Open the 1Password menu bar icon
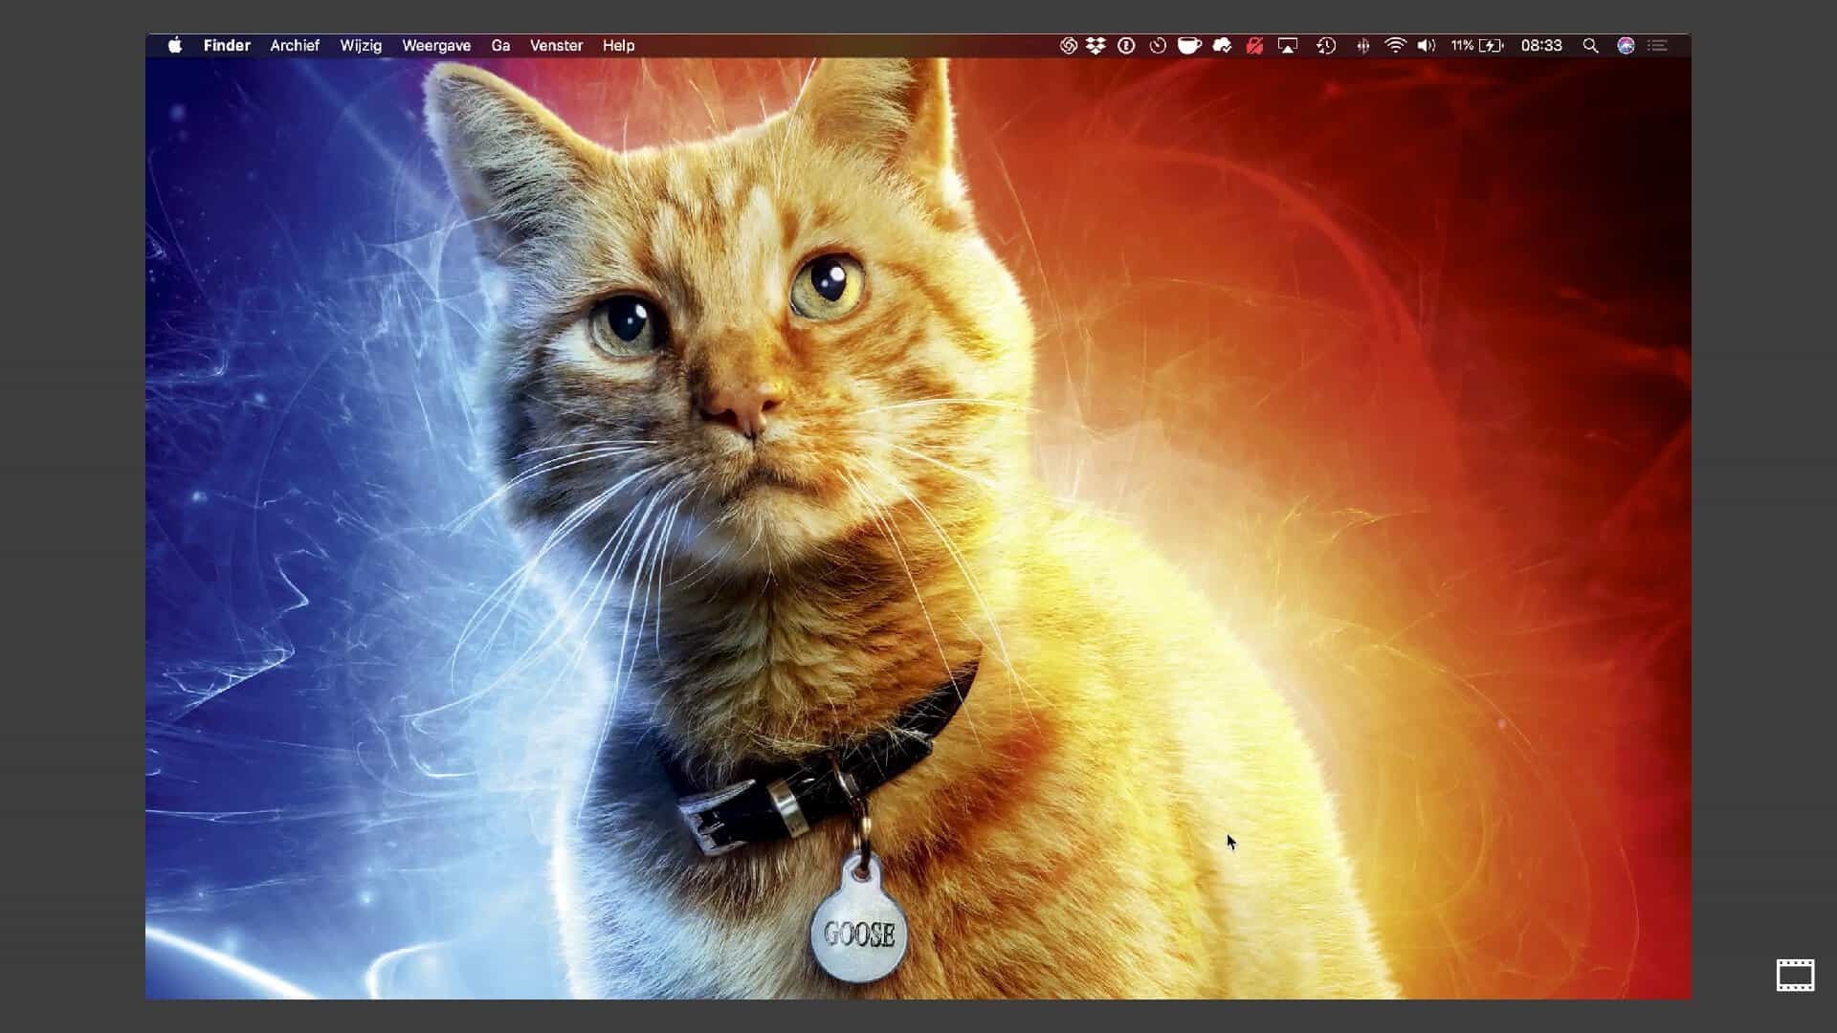Image resolution: width=1837 pixels, height=1033 pixels. (1126, 45)
